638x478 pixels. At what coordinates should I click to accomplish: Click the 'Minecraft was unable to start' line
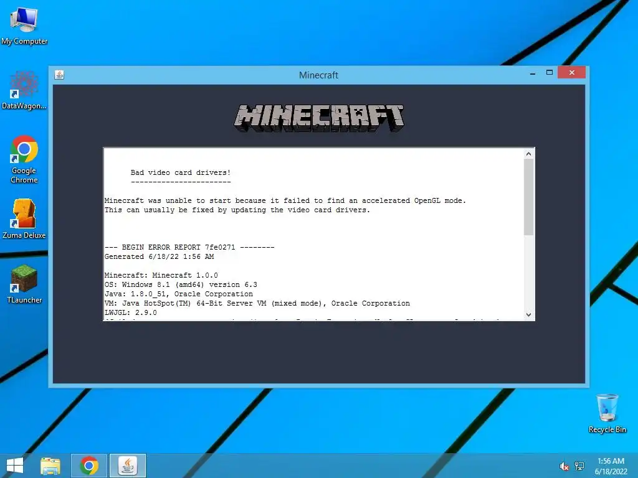click(285, 200)
